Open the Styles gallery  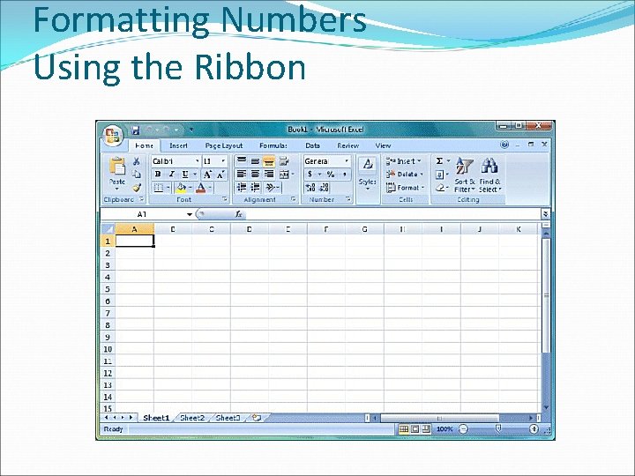coord(368,174)
